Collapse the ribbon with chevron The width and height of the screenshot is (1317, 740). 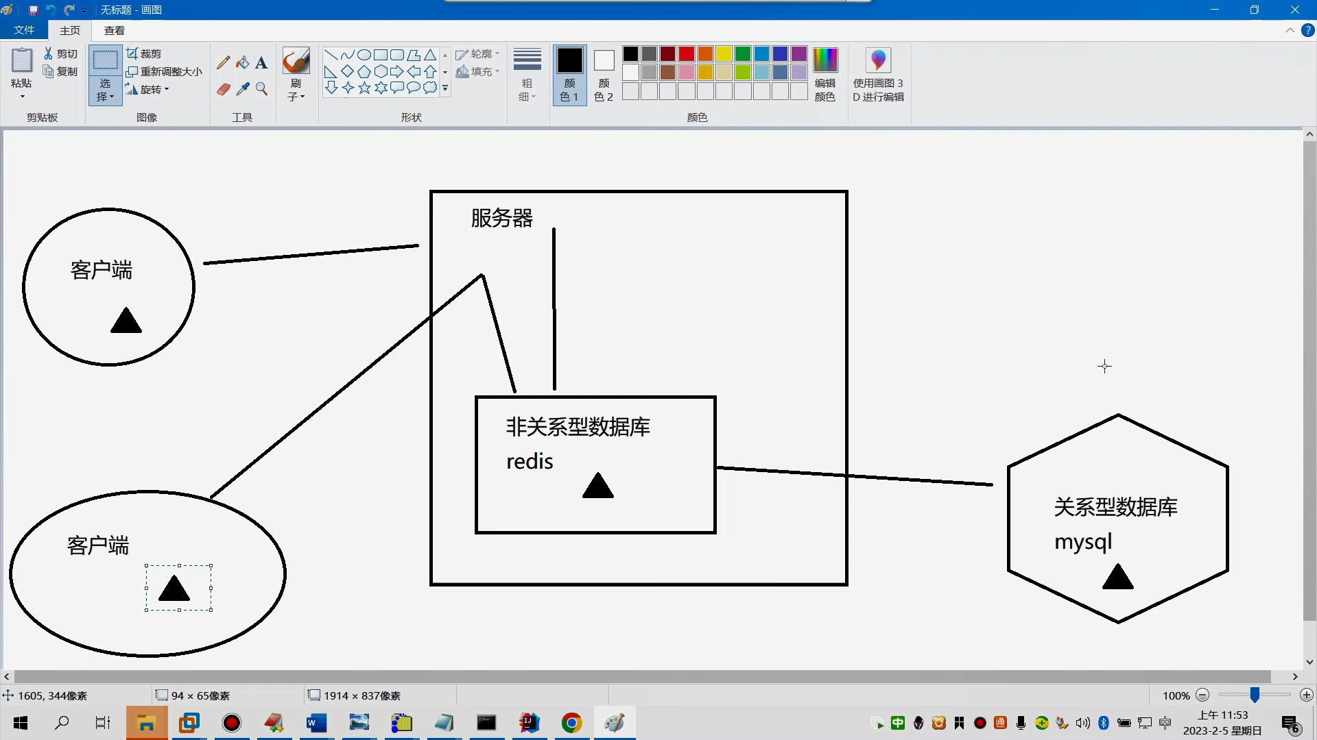(x=1290, y=30)
